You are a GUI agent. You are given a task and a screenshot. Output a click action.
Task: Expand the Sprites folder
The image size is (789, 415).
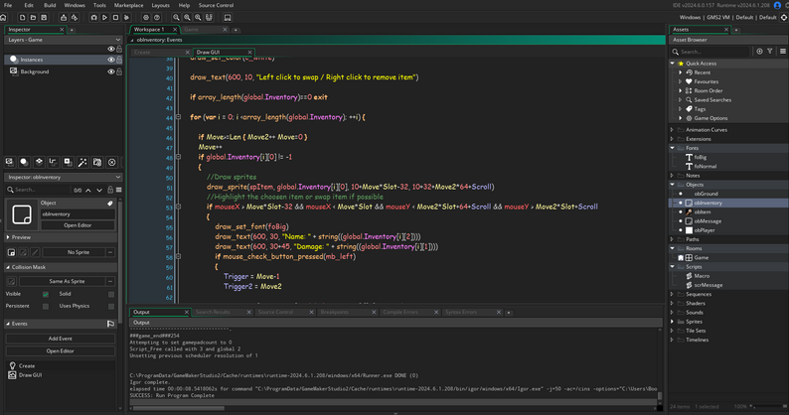click(x=673, y=322)
